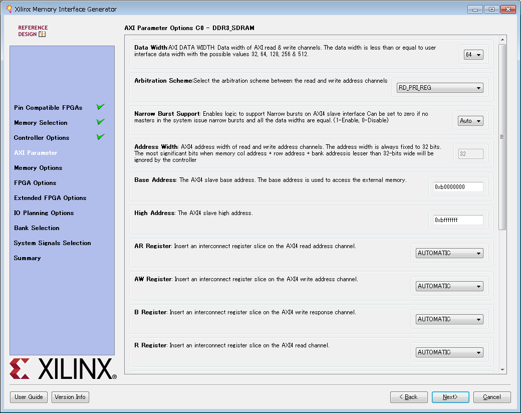Click the Xilinx logo

coord(63,369)
